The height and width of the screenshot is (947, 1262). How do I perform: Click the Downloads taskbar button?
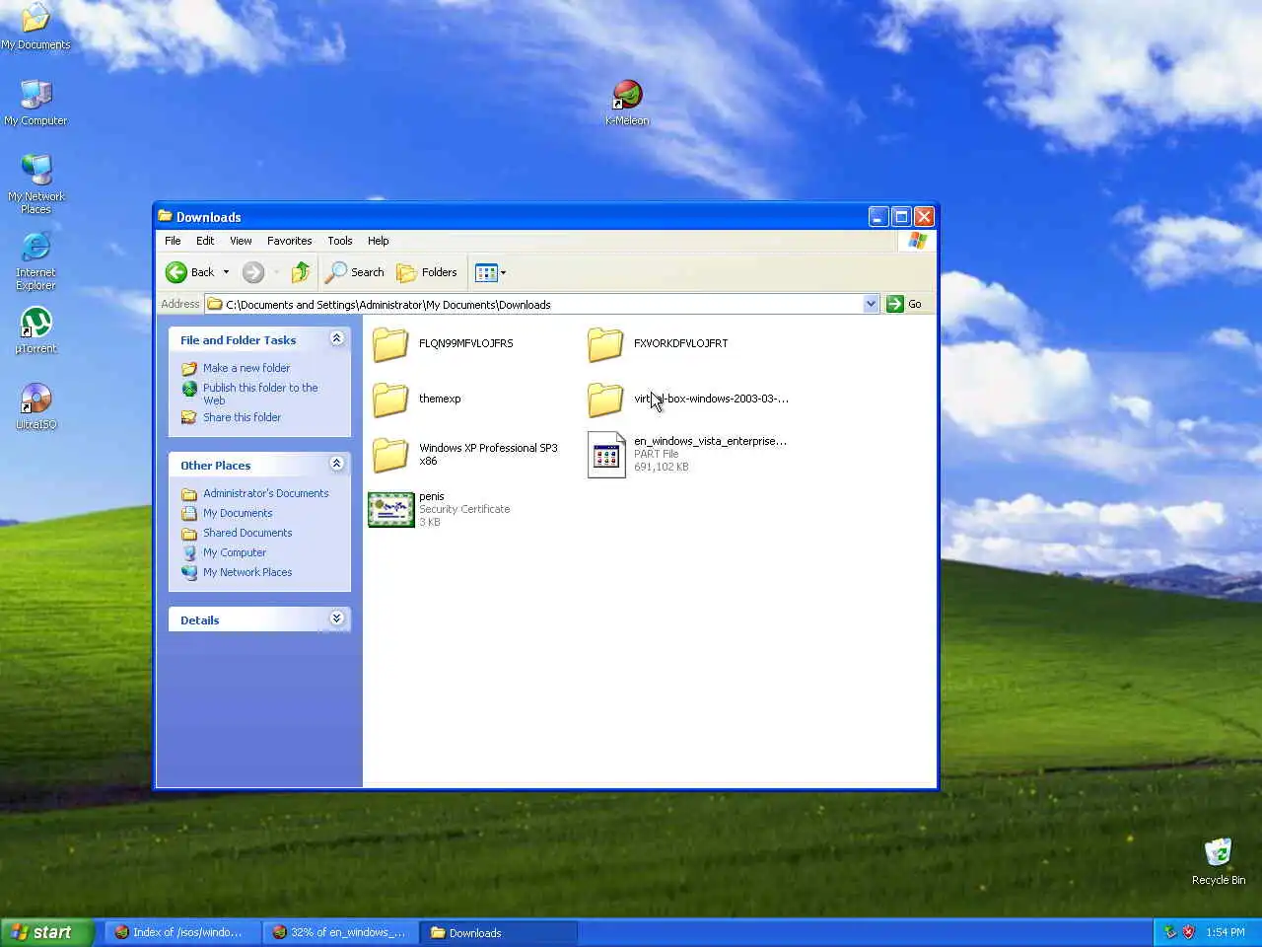click(x=499, y=932)
